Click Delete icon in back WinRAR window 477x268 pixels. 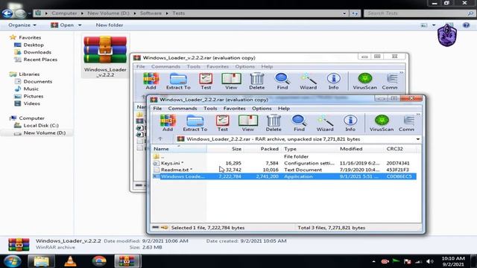pyautogui.click(x=256, y=81)
